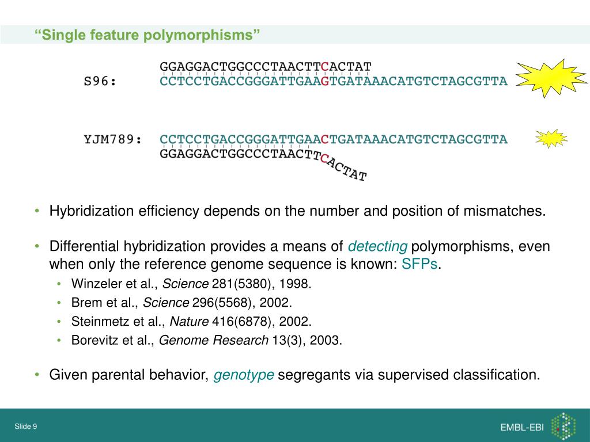Click the EMBL-EBI text in footer
The height and width of the screenshot is (442, 590).
click(x=522, y=428)
